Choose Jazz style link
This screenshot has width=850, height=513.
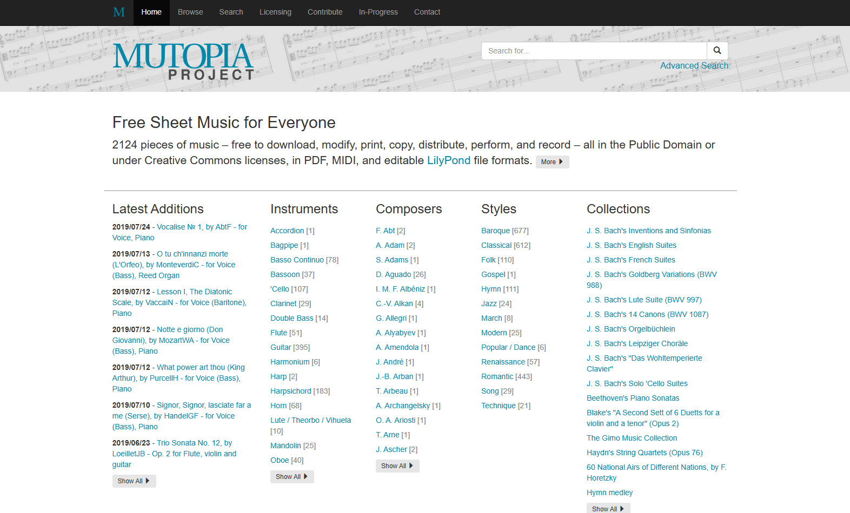click(489, 303)
